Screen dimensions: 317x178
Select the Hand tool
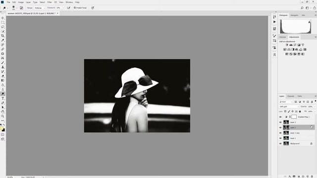[2, 112]
